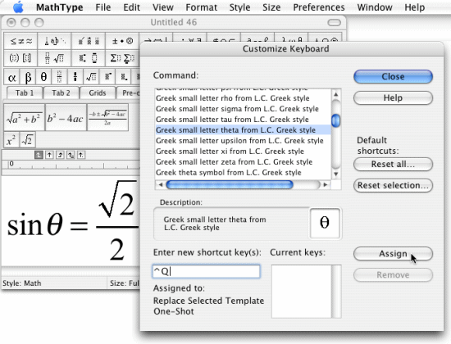Open the operator symbols palette (± • ⊗)
This screenshot has width=451, height=344.
(x=122, y=41)
